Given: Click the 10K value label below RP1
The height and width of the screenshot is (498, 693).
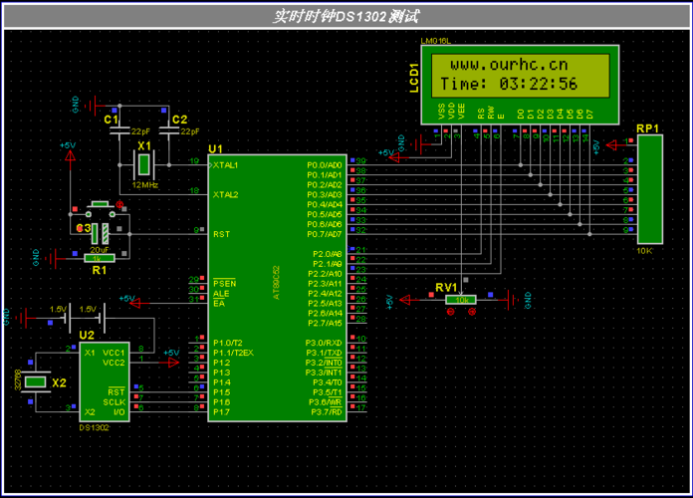Looking at the screenshot, I should tap(644, 251).
